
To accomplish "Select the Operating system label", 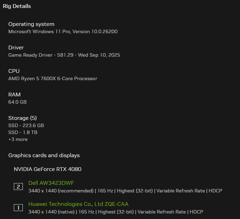I will click(x=31, y=24).
